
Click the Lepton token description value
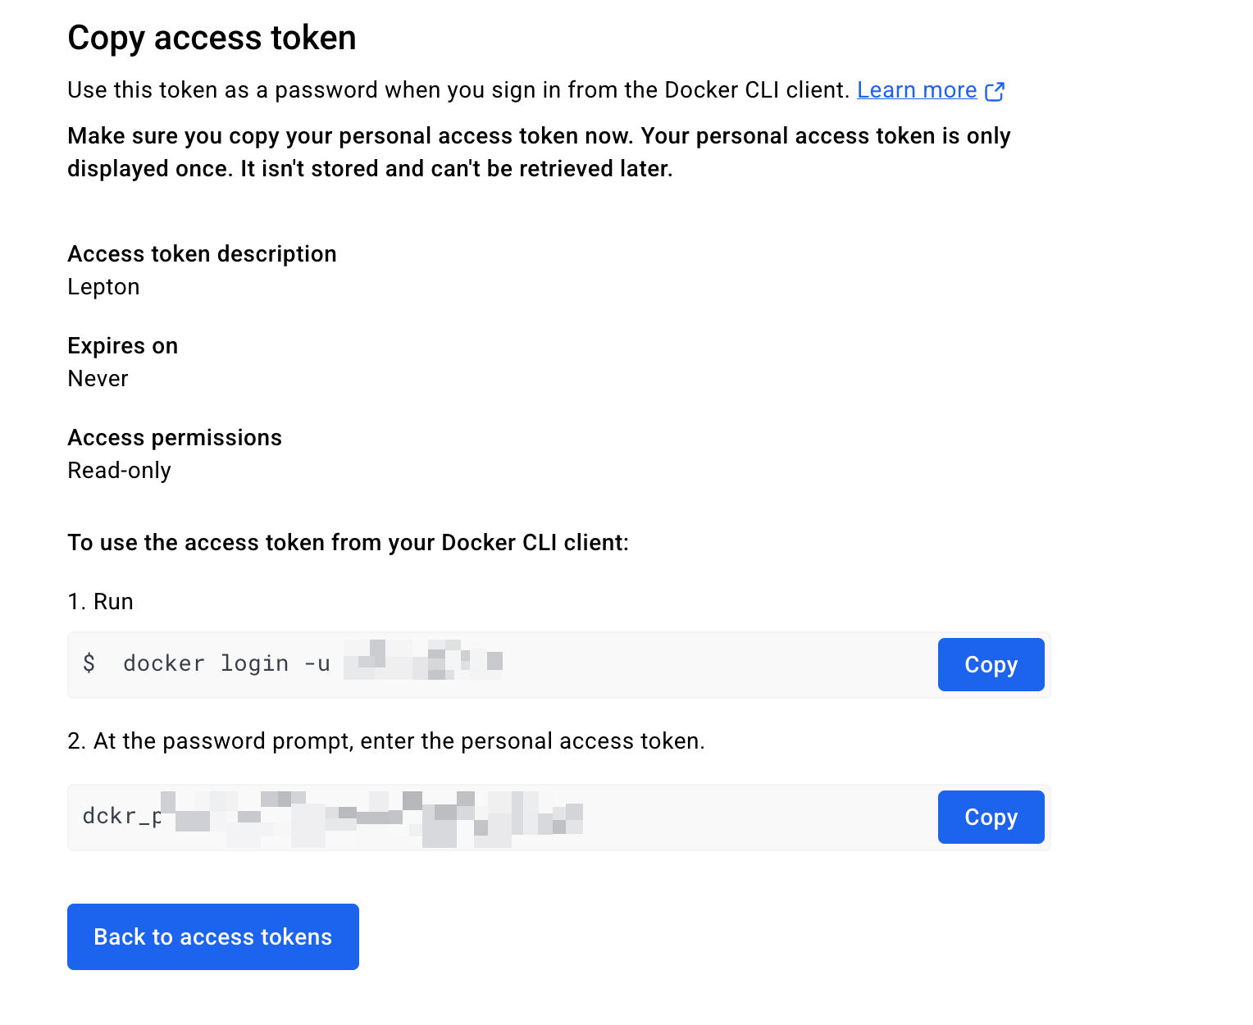103,287
